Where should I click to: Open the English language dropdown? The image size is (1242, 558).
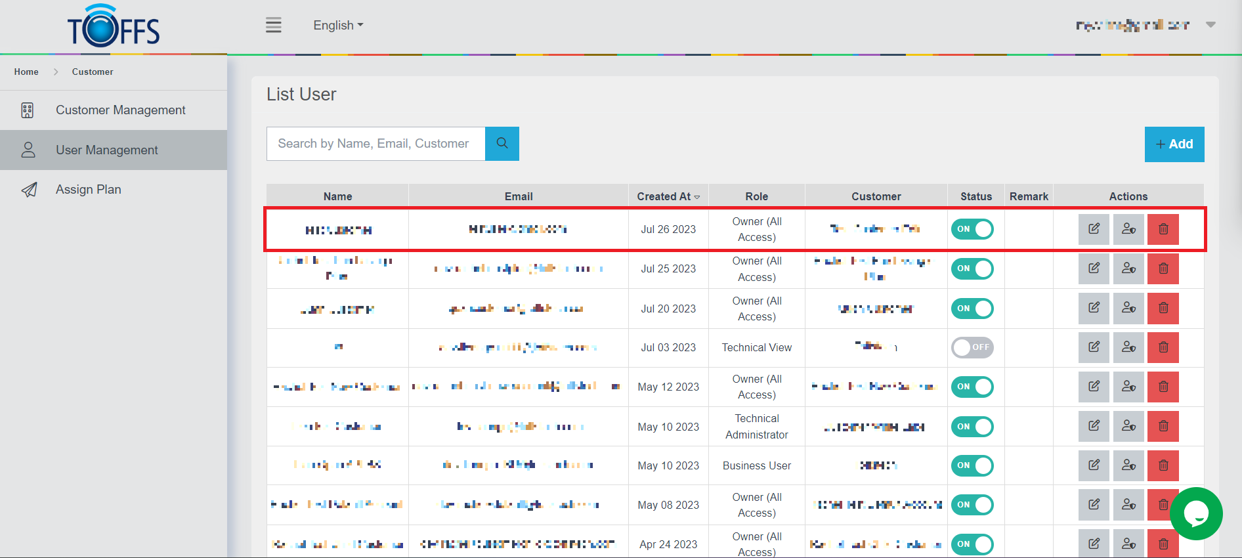[x=338, y=26]
